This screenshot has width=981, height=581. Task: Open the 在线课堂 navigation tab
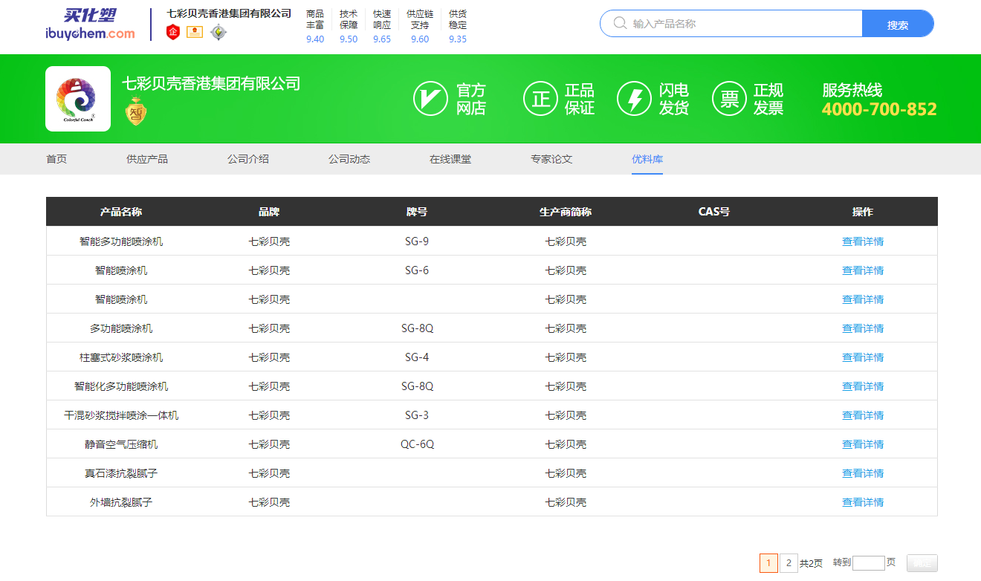coord(450,159)
